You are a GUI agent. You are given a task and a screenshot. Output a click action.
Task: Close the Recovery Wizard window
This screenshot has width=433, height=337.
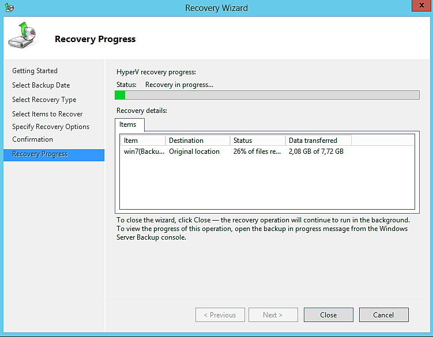tap(421, 6)
